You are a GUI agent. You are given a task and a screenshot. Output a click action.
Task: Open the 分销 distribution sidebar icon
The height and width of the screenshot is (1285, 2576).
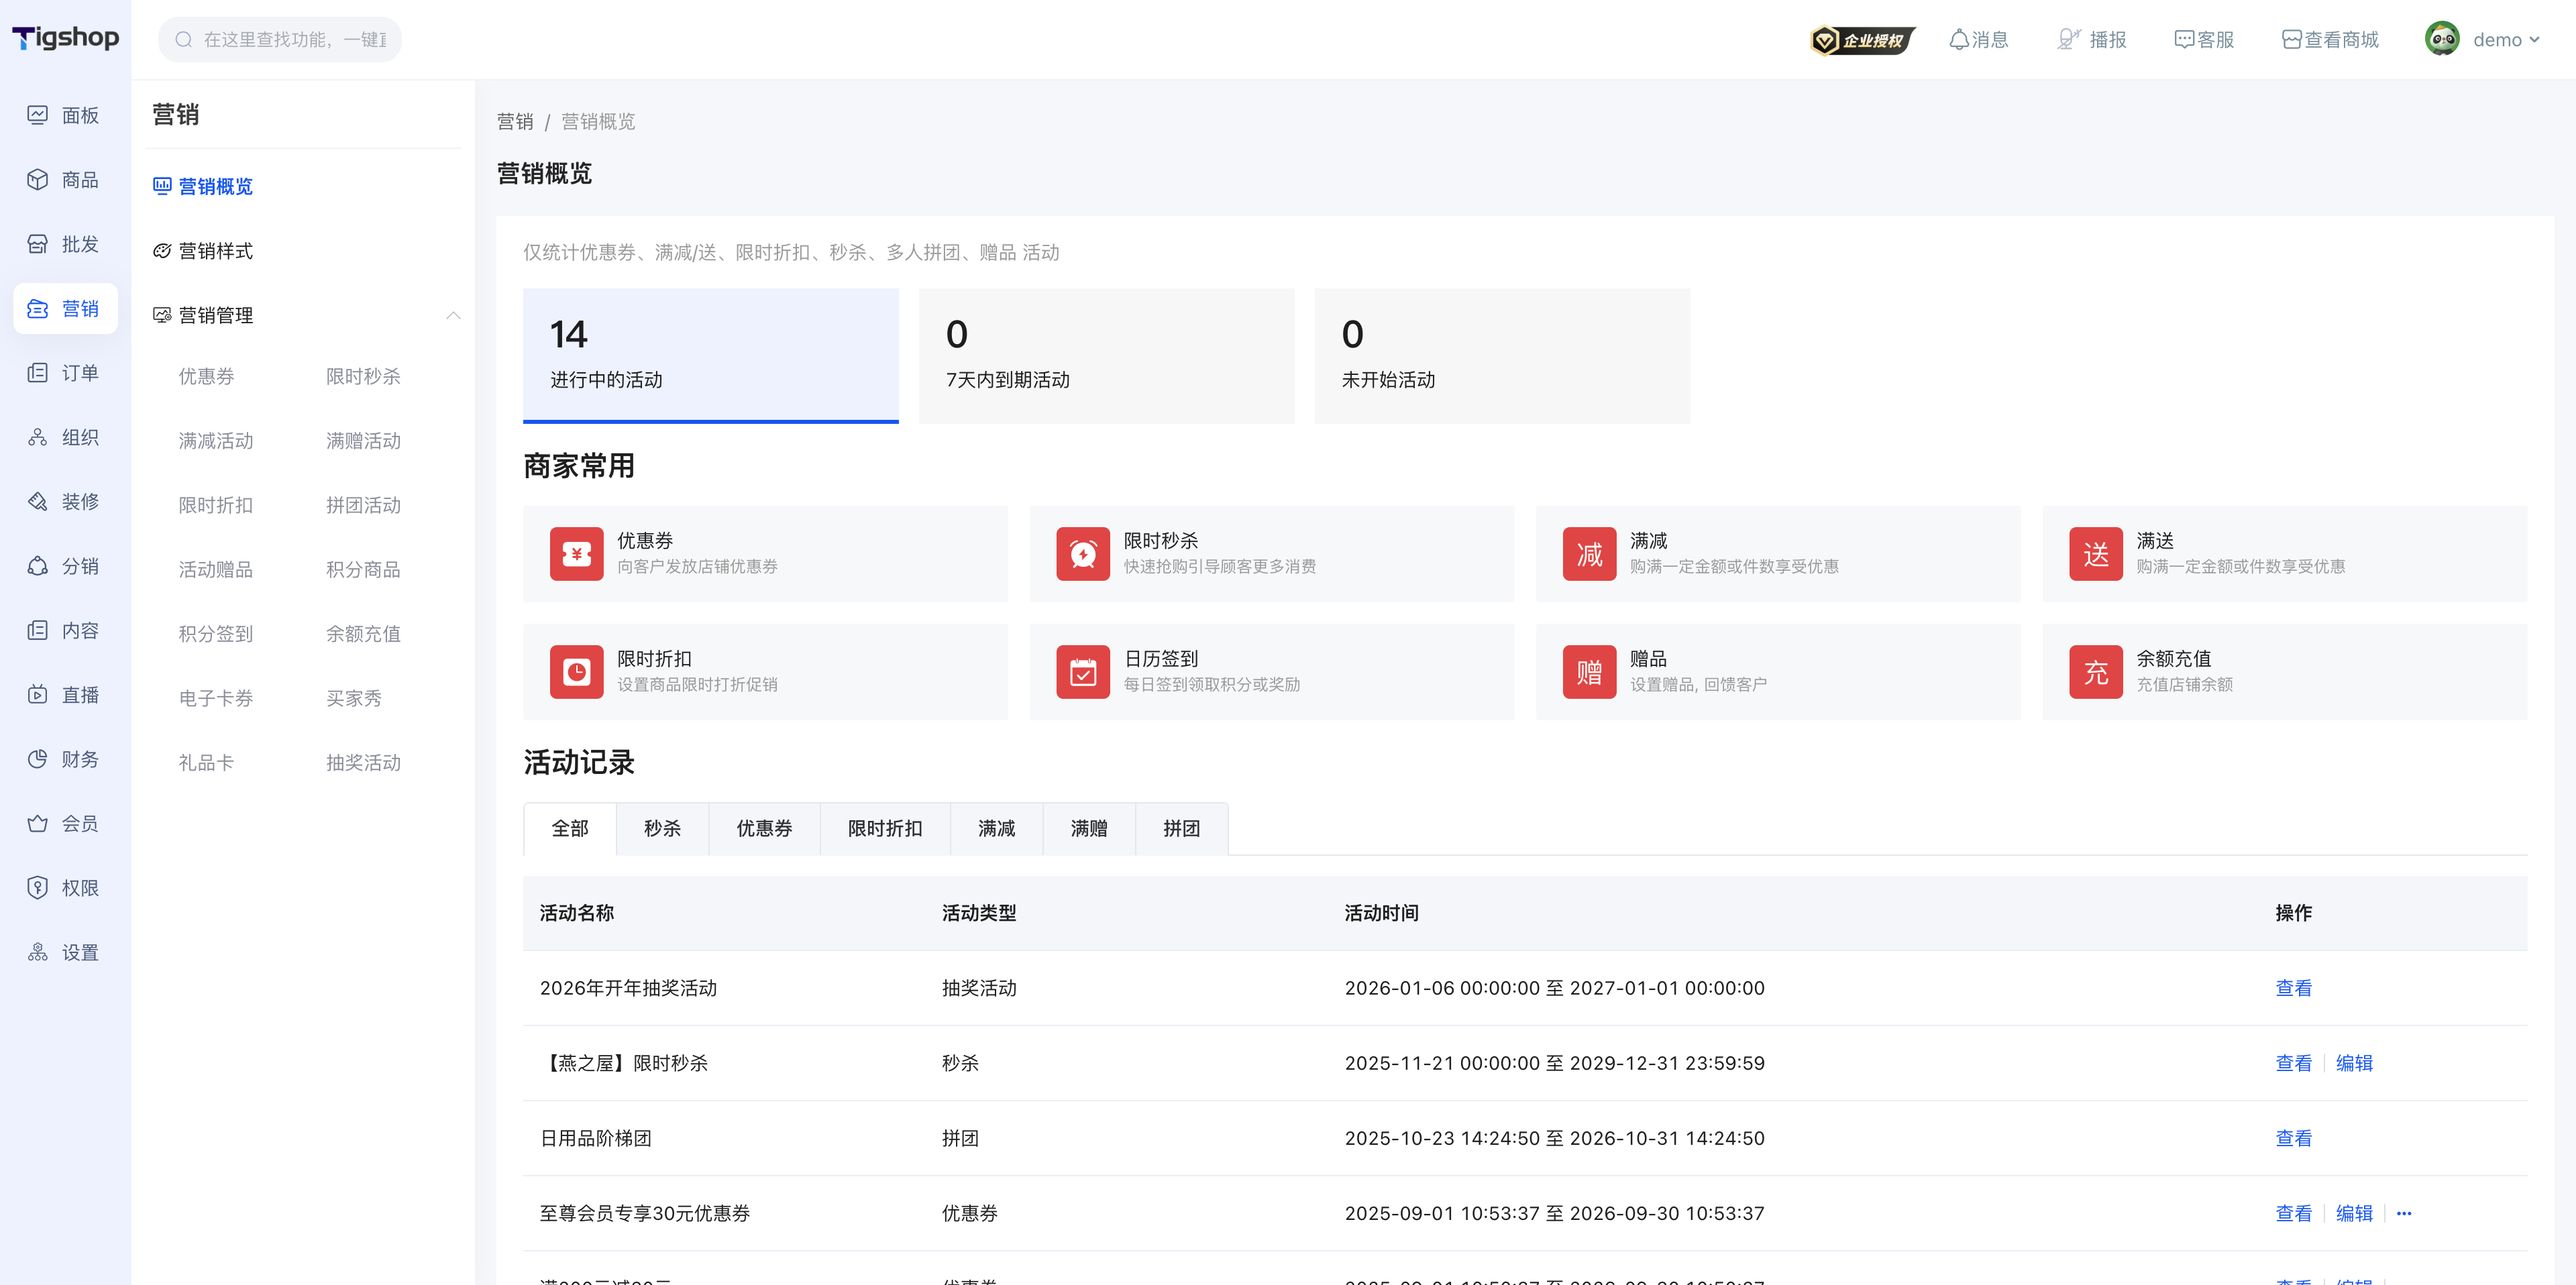point(37,566)
